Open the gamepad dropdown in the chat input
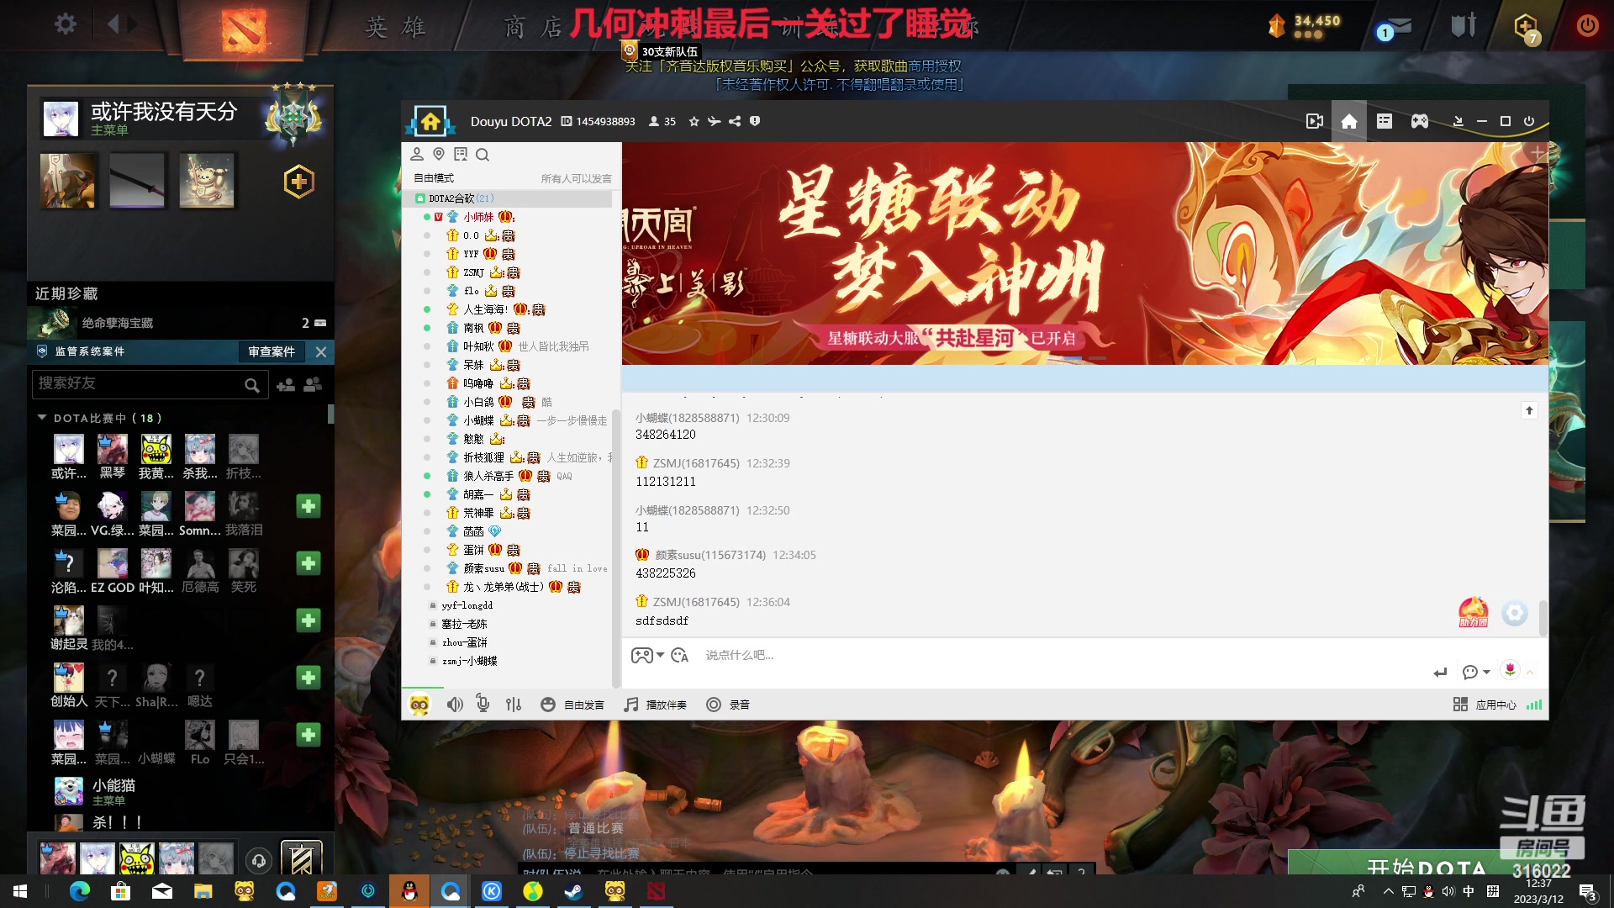 coord(647,655)
